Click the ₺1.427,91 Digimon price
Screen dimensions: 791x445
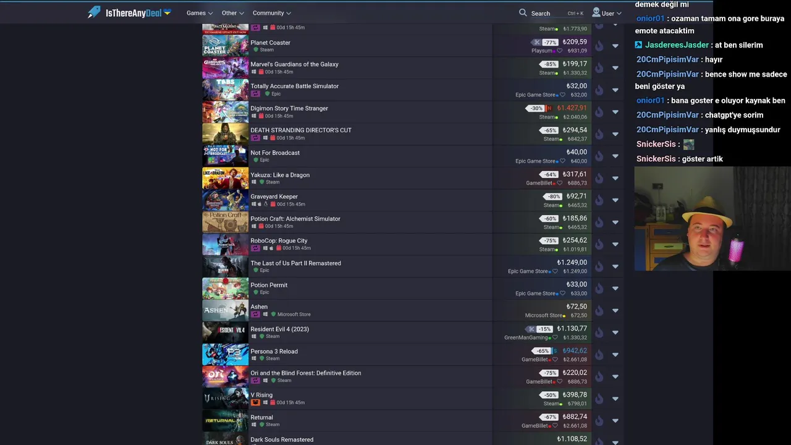pos(572,108)
